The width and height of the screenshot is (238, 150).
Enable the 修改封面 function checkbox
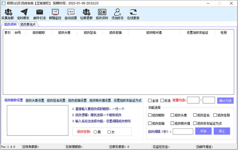coord(150,123)
